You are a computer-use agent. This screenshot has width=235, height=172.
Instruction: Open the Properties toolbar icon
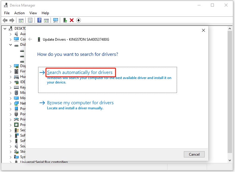[x=30, y=20]
